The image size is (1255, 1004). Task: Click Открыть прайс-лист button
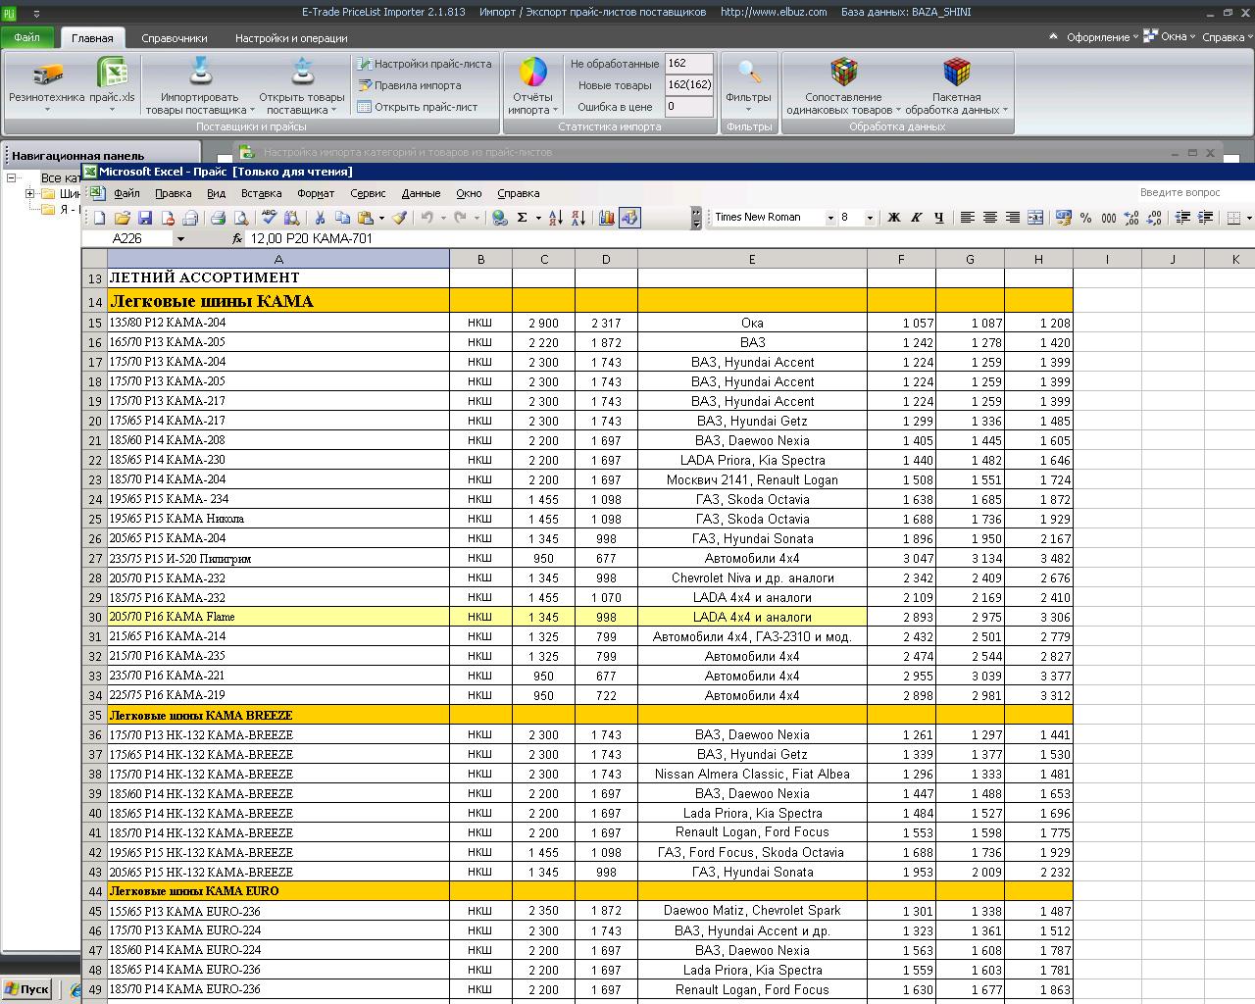click(418, 107)
